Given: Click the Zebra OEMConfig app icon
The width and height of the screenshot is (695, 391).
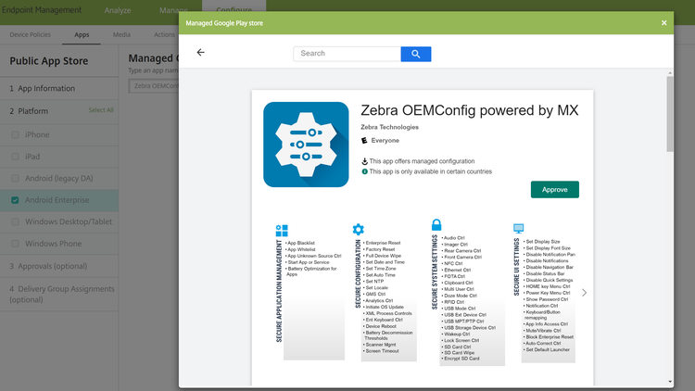Looking at the screenshot, I should click(x=306, y=145).
